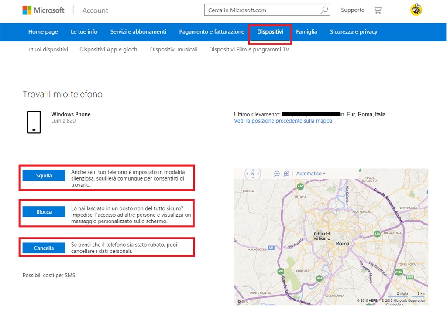Open Vedi la posizione precedente sulla mappa
This screenshot has height=327, width=447.
pos(283,121)
